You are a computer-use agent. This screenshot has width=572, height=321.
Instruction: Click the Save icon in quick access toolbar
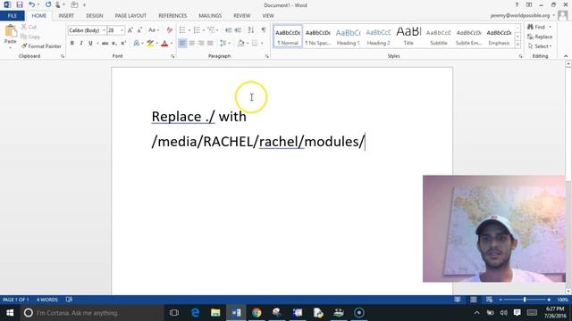20,4
